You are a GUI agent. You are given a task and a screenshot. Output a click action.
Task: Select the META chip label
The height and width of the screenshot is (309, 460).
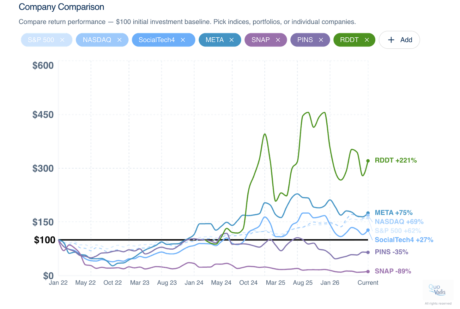pyautogui.click(x=215, y=40)
